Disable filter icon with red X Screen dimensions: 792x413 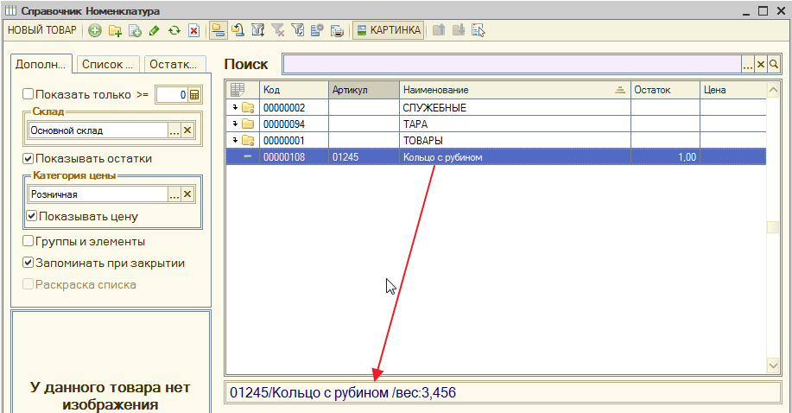click(x=278, y=30)
